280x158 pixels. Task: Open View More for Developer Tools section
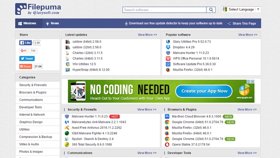[247, 153]
